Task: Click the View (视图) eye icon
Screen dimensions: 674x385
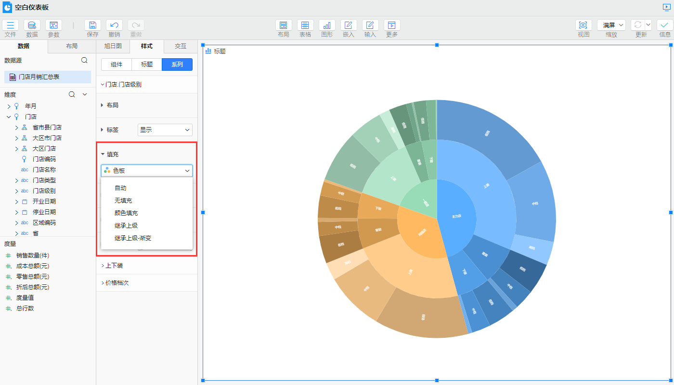Action: click(x=583, y=26)
